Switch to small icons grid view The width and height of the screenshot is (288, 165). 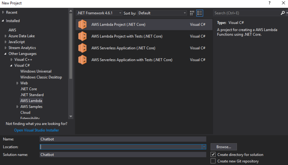192,13
